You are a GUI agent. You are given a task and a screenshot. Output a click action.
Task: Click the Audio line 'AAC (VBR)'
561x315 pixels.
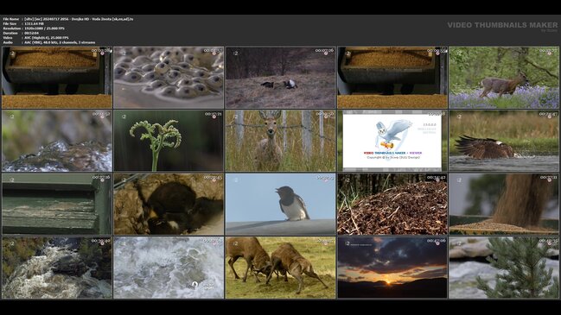point(60,42)
